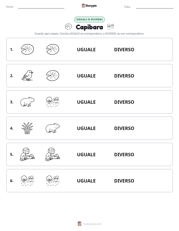This screenshot has width=179, height=231.
Task: Select DIVERSO for question 2
Action: 124,76
